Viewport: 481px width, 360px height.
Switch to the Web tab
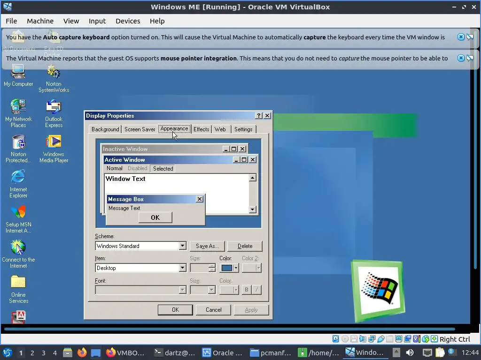(x=220, y=129)
